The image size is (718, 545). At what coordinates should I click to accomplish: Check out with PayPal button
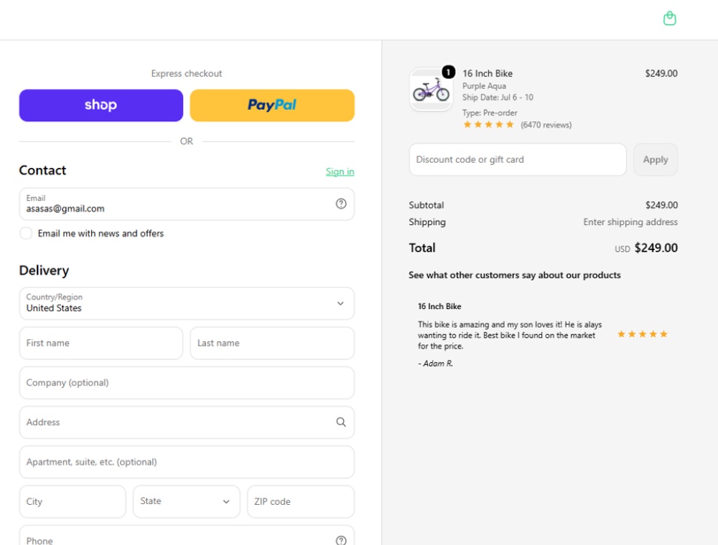(x=272, y=105)
